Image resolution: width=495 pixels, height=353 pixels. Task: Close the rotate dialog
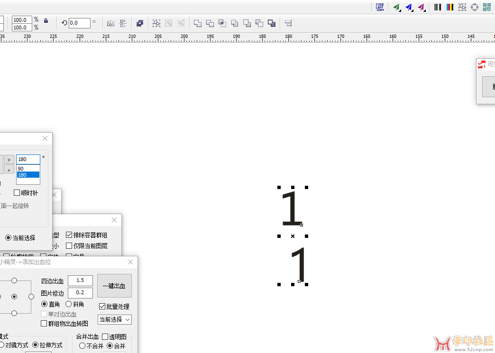[45, 138]
